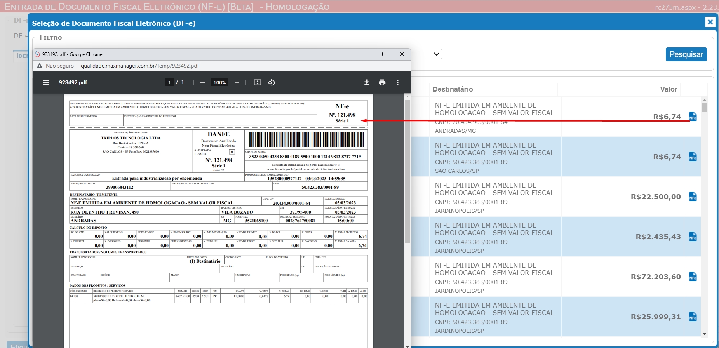
Task: Zoom in the PDF with plus icon
Action: [237, 82]
